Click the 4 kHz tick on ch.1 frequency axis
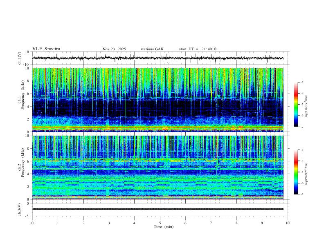 pyautogui.click(x=29, y=107)
